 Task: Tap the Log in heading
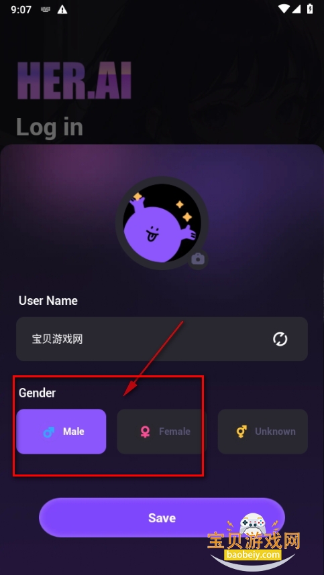click(50, 127)
